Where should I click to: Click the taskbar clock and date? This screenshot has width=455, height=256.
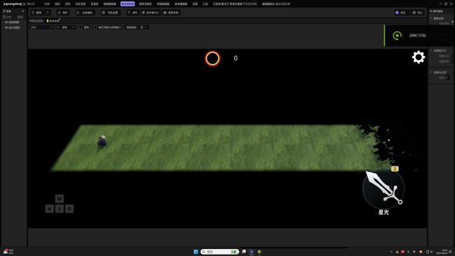point(442,252)
